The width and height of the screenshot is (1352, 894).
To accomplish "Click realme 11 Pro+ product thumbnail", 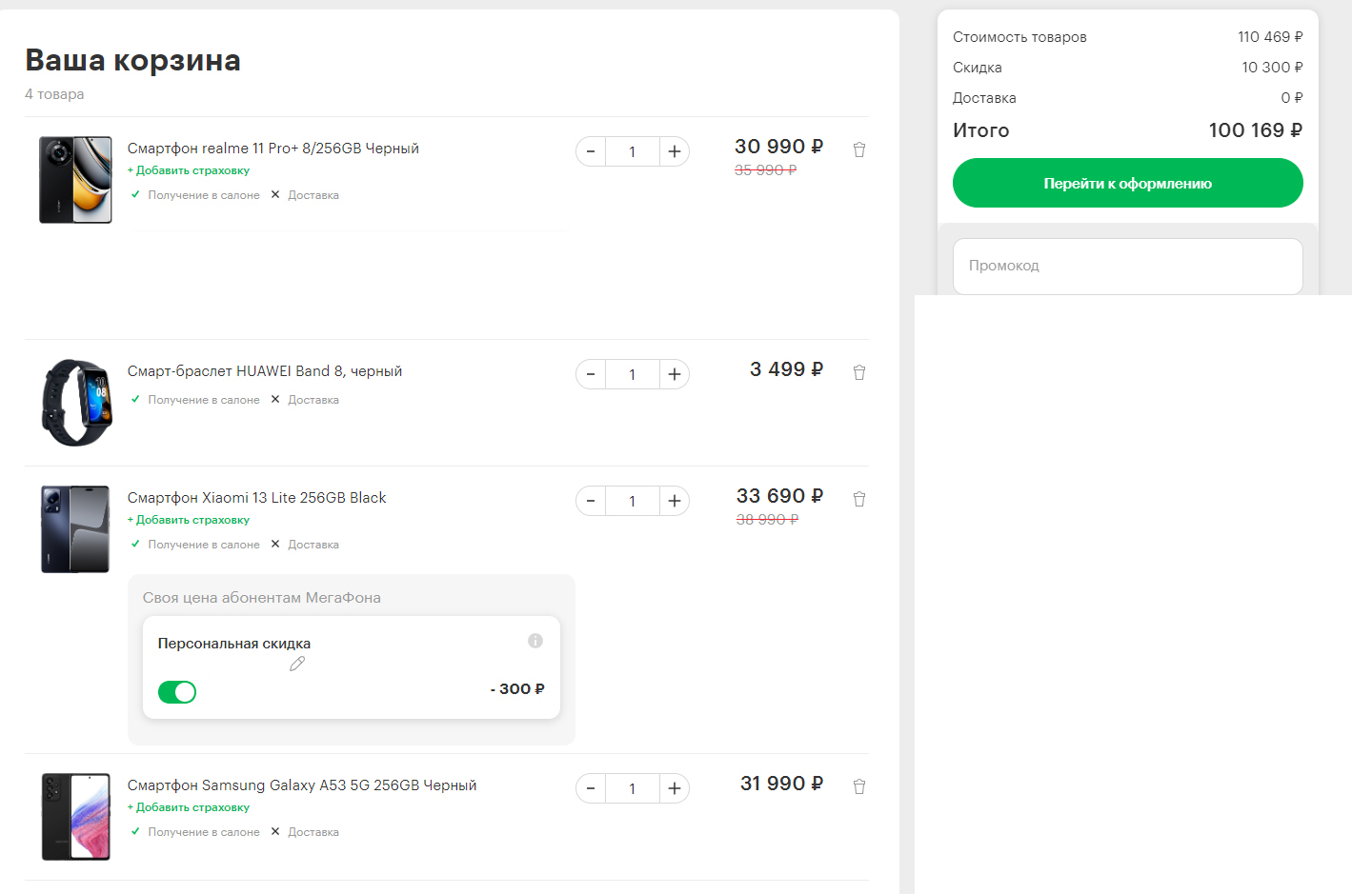I will pos(76,180).
